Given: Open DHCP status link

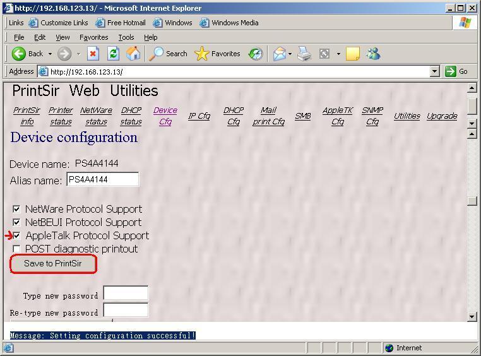Looking at the screenshot, I should point(131,116).
